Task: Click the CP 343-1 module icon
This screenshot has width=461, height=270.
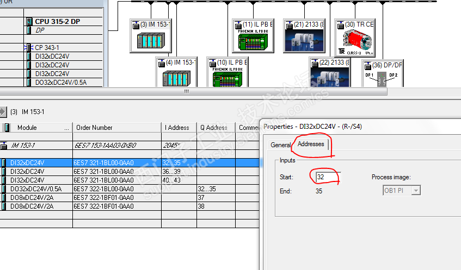Action: [28, 48]
